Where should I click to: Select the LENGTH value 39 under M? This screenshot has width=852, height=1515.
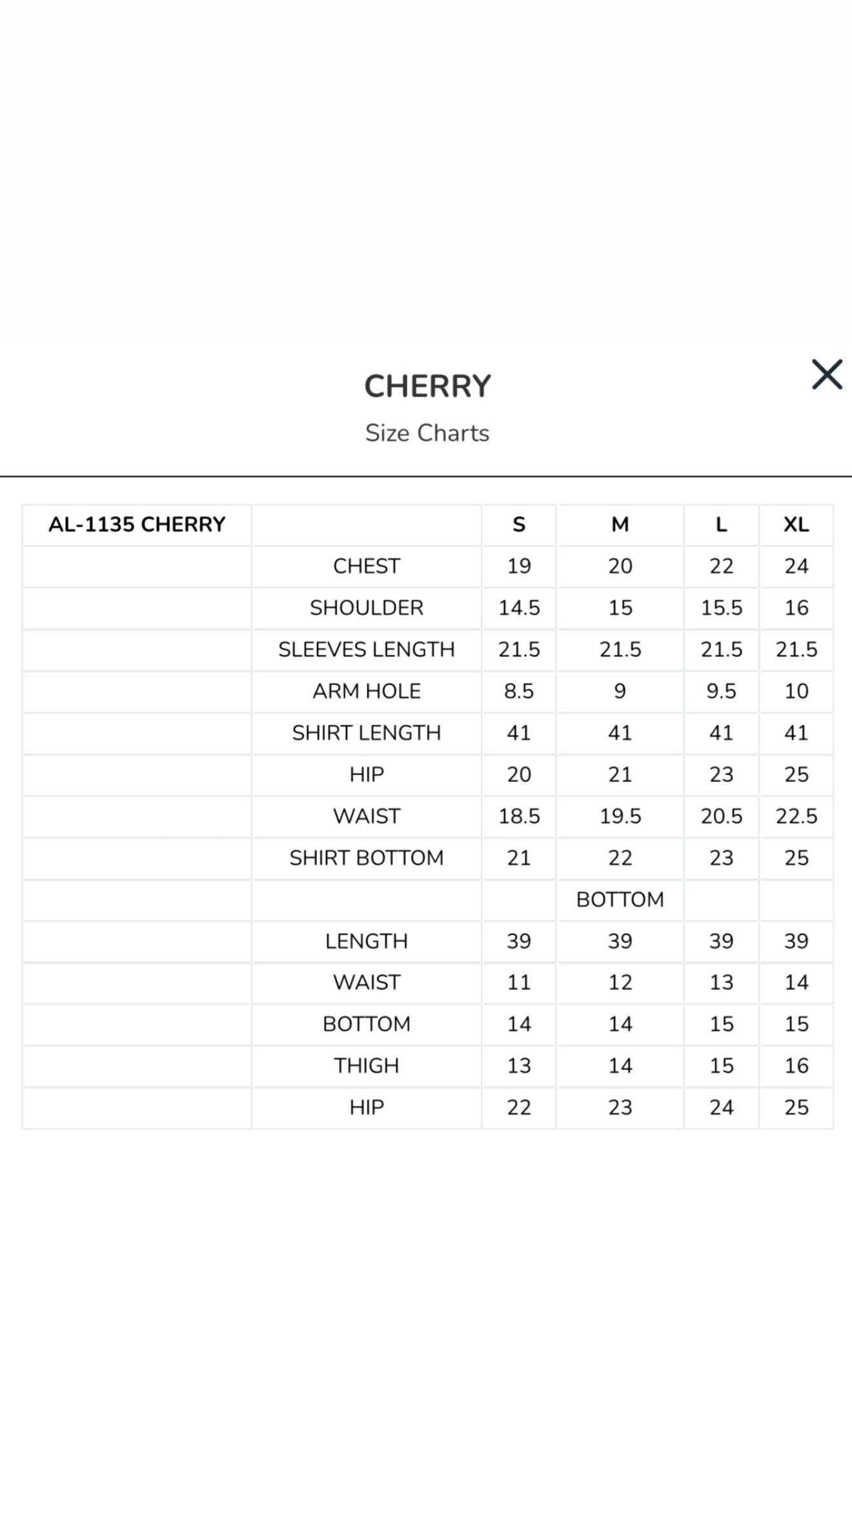click(620, 940)
